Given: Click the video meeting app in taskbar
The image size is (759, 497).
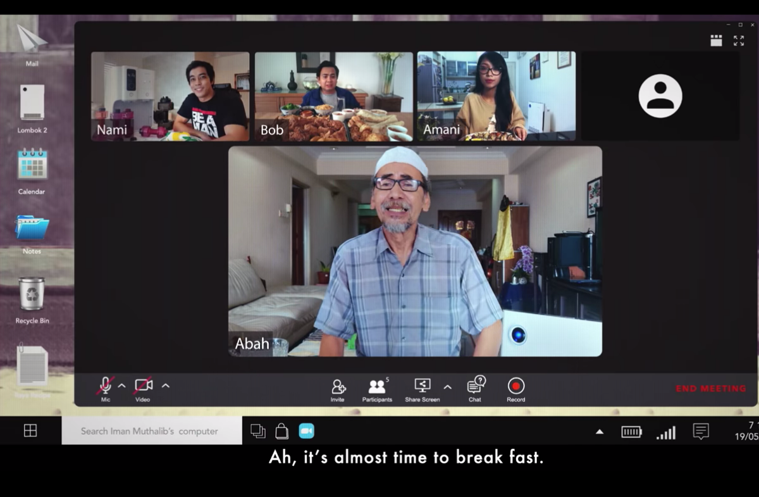Looking at the screenshot, I should pyautogui.click(x=306, y=431).
